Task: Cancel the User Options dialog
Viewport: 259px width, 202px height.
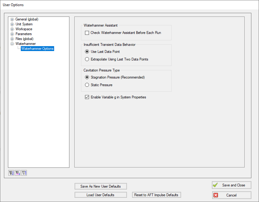Action: 231,195
